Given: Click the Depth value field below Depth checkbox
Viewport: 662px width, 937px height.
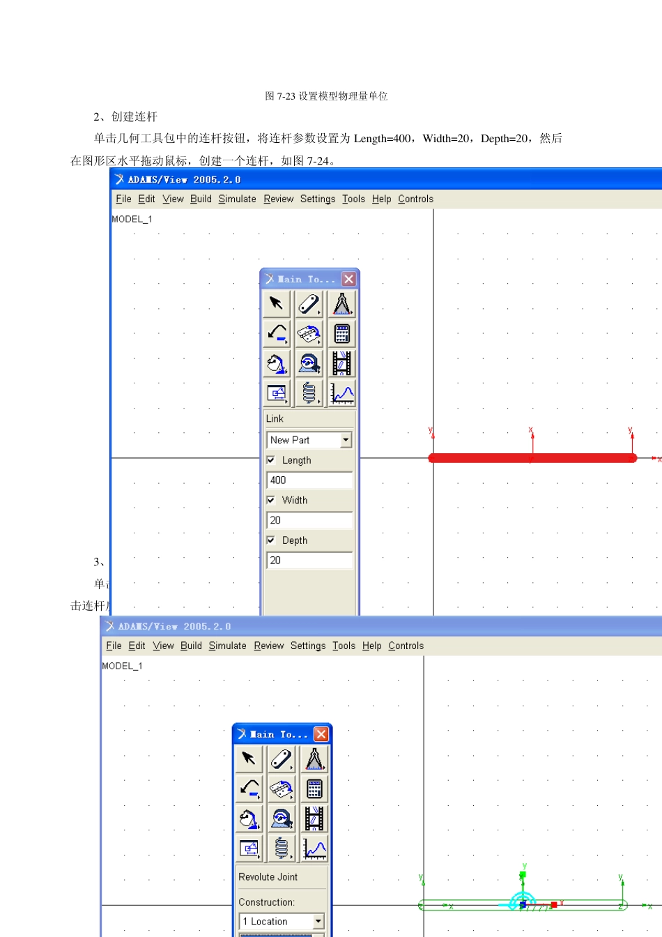Looking at the screenshot, I should pos(309,560).
